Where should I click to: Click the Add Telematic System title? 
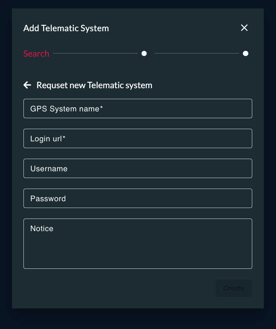pos(66,28)
